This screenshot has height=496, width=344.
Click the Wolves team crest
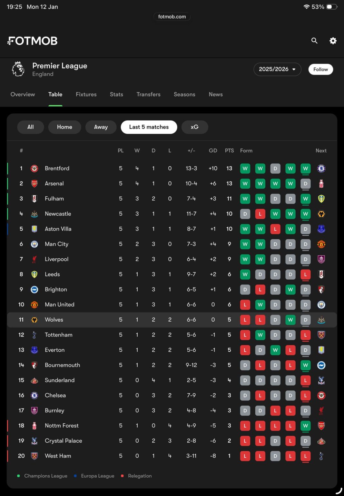[34, 320]
